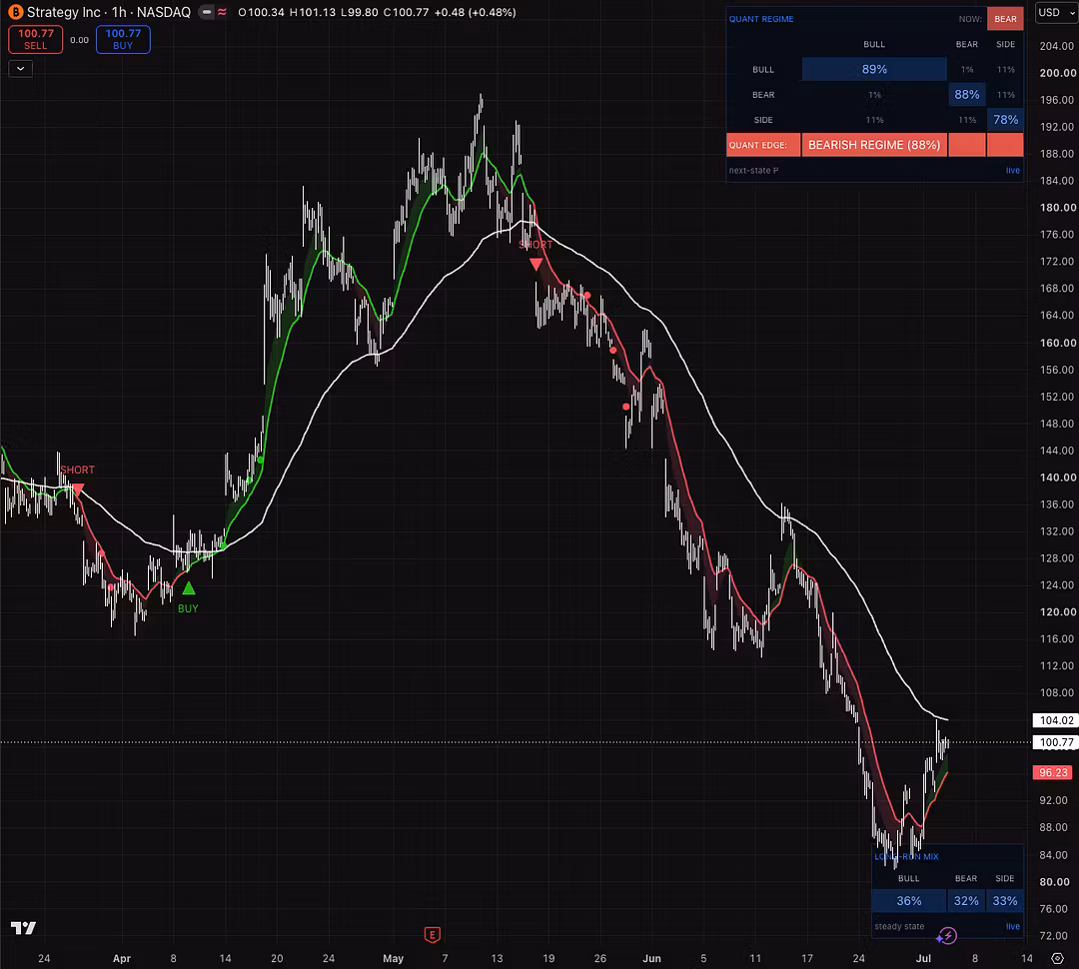
Task: Open the hexagon chart axis settings icon
Action: pyautogui.click(x=1058, y=958)
